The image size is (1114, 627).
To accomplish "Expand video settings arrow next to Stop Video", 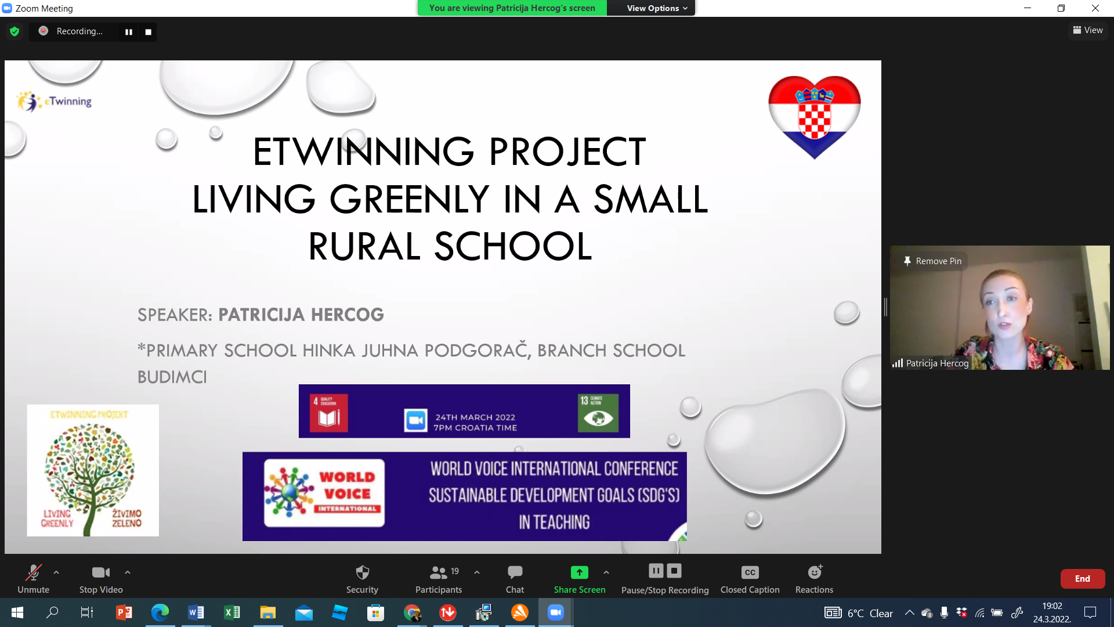I will click(128, 572).
